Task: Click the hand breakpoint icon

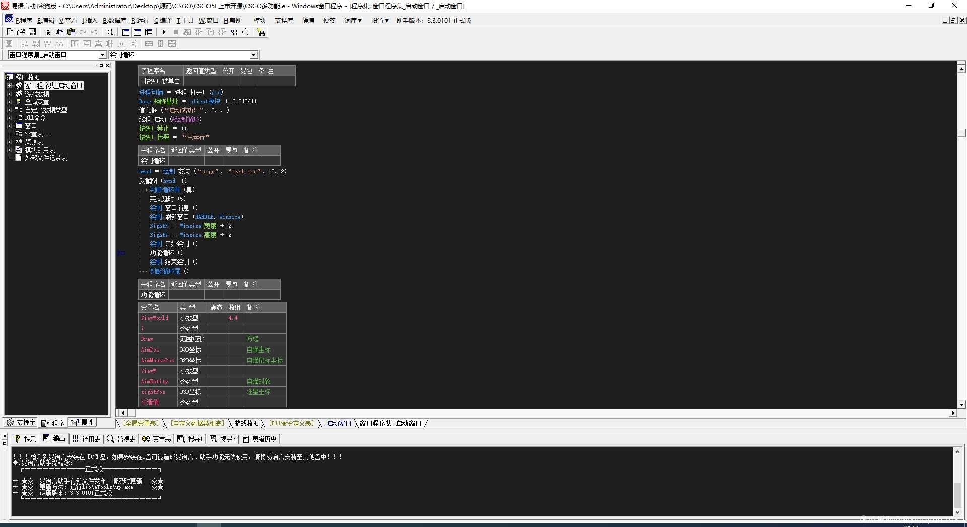Action: (x=245, y=32)
